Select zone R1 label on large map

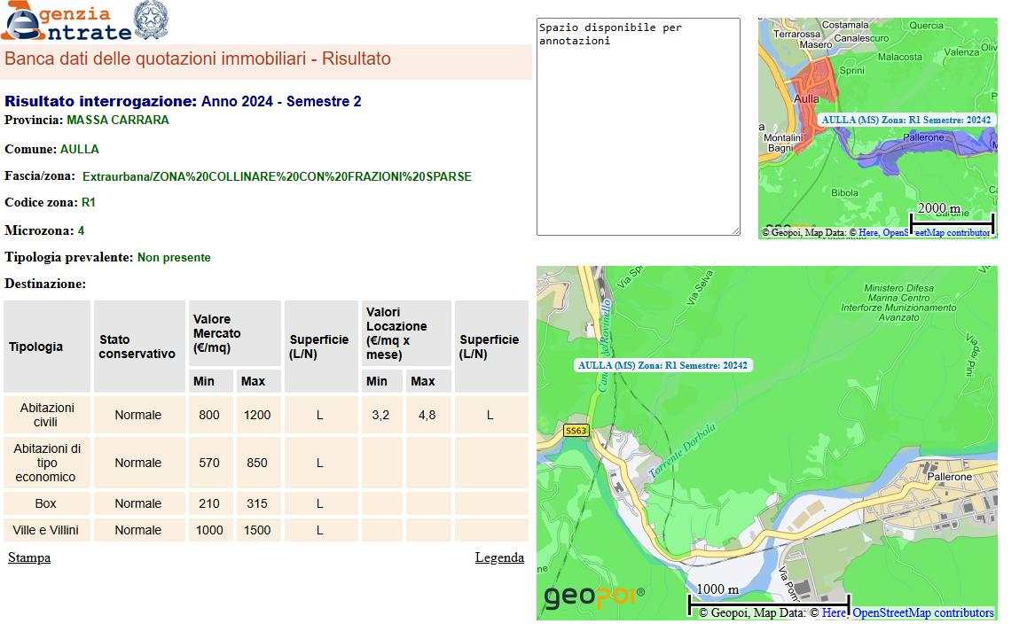coord(662,365)
